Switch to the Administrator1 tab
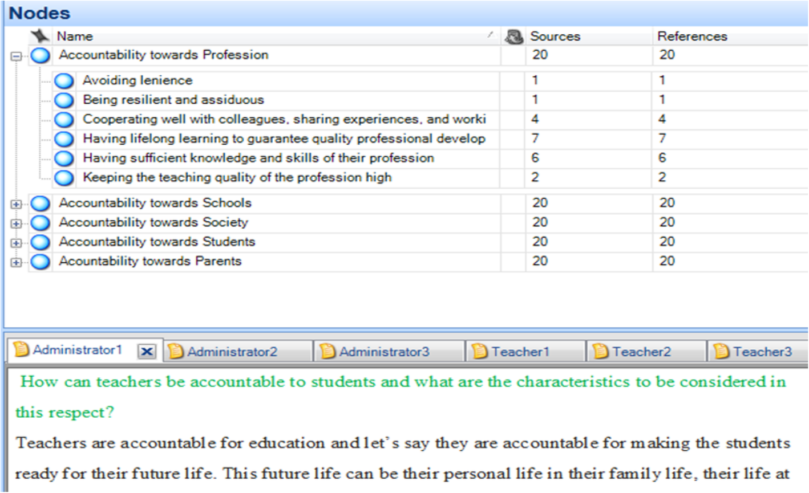The height and width of the screenshot is (493, 809). tap(78, 350)
